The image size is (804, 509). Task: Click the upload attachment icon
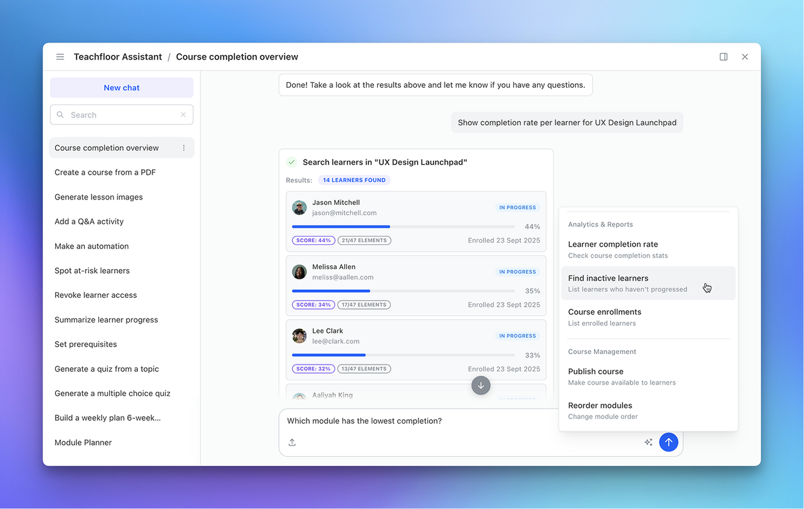292,442
